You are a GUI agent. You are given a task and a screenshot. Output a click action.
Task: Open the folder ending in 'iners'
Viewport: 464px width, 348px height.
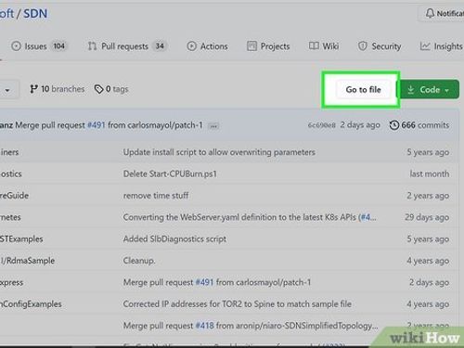[9, 152]
